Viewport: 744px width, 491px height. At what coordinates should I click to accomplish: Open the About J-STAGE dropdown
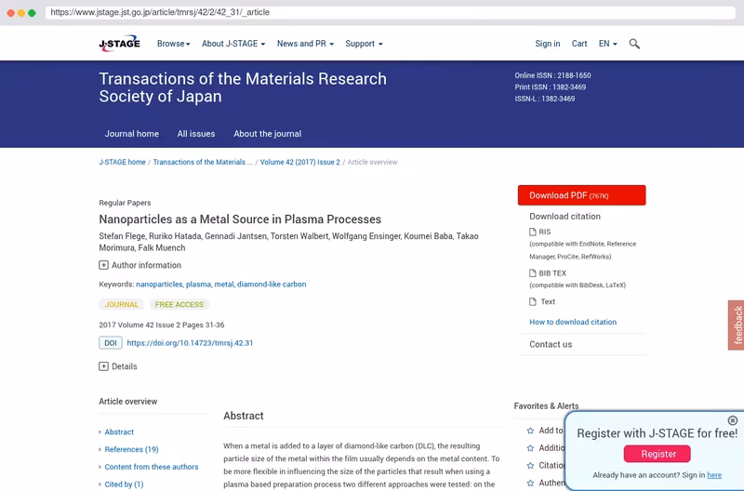coord(233,44)
